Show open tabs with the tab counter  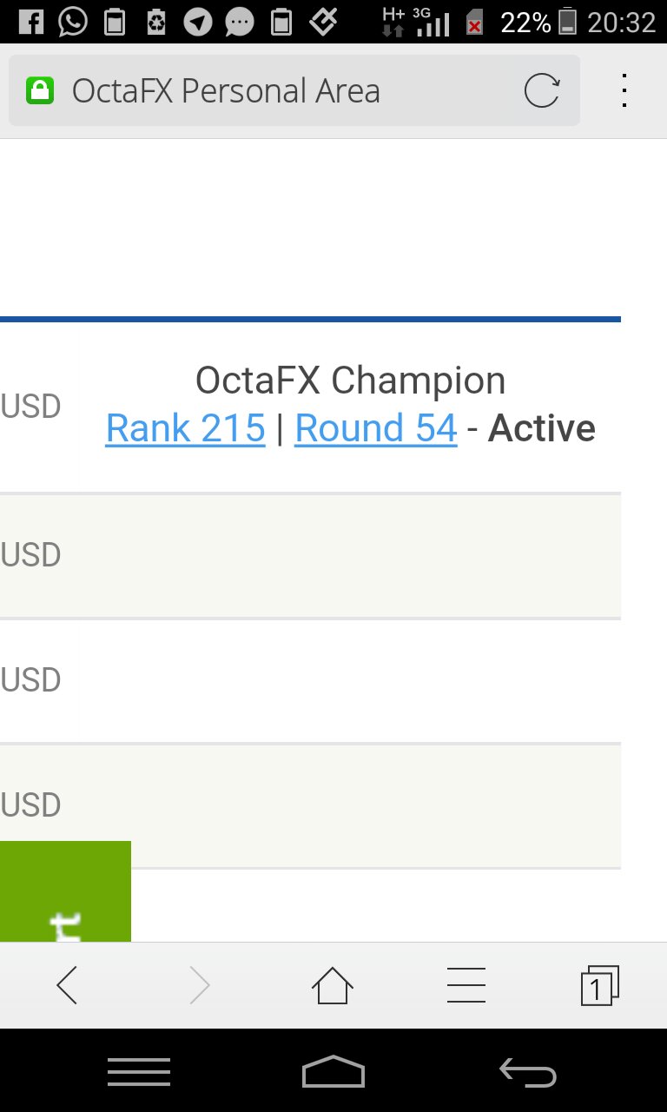[x=599, y=985]
